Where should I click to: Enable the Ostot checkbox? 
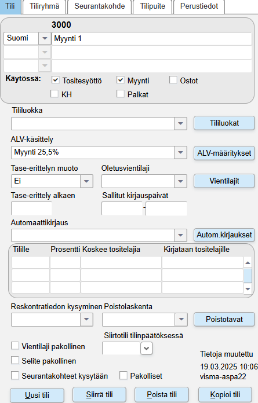pos(173,80)
